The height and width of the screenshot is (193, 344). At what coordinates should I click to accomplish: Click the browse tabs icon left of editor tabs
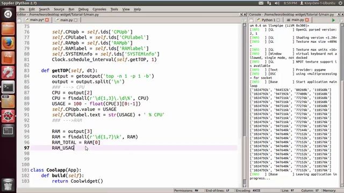[19, 20]
